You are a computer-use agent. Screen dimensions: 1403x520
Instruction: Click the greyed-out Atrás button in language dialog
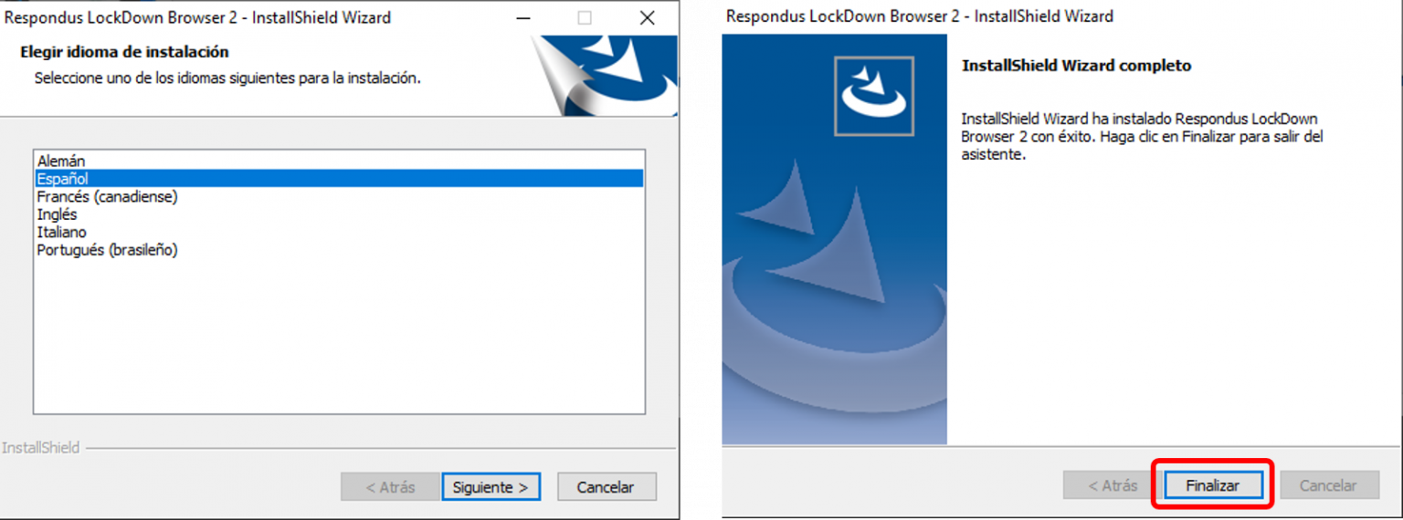(390, 487)
